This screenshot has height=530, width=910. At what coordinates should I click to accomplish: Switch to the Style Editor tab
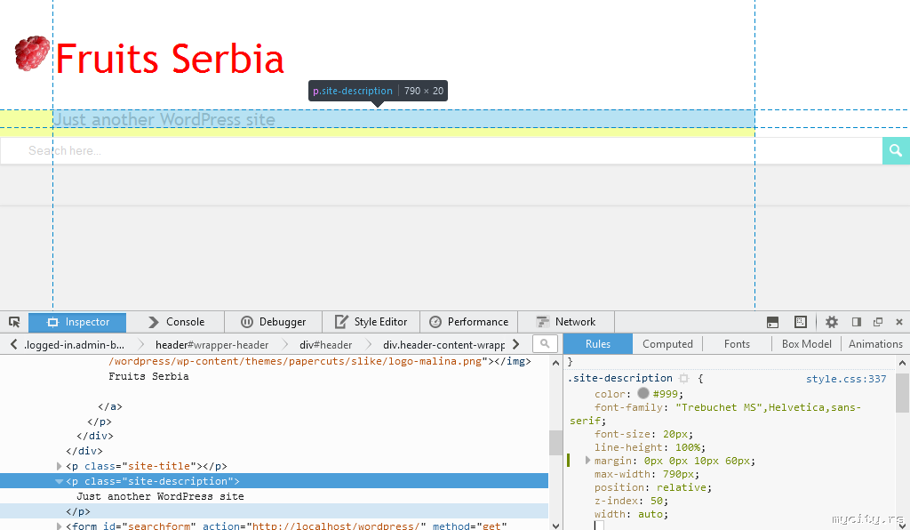tap(371, 322)
